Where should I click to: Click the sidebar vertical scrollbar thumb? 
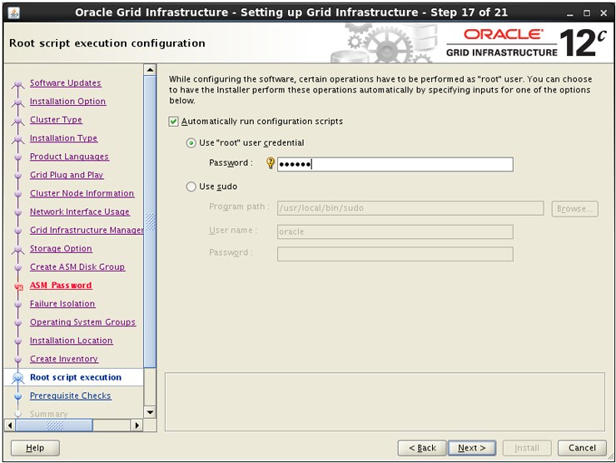pos(150,222)
